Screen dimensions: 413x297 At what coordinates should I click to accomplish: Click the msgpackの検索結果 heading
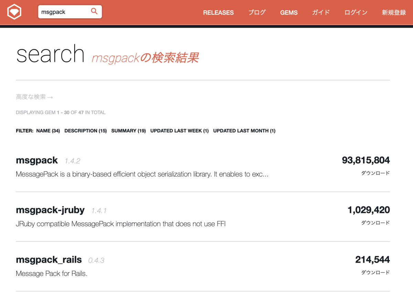pyautogui.click(x=145, y=58)
